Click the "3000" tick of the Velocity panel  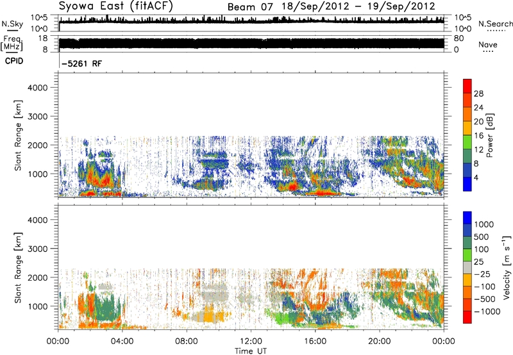[37, 249]
